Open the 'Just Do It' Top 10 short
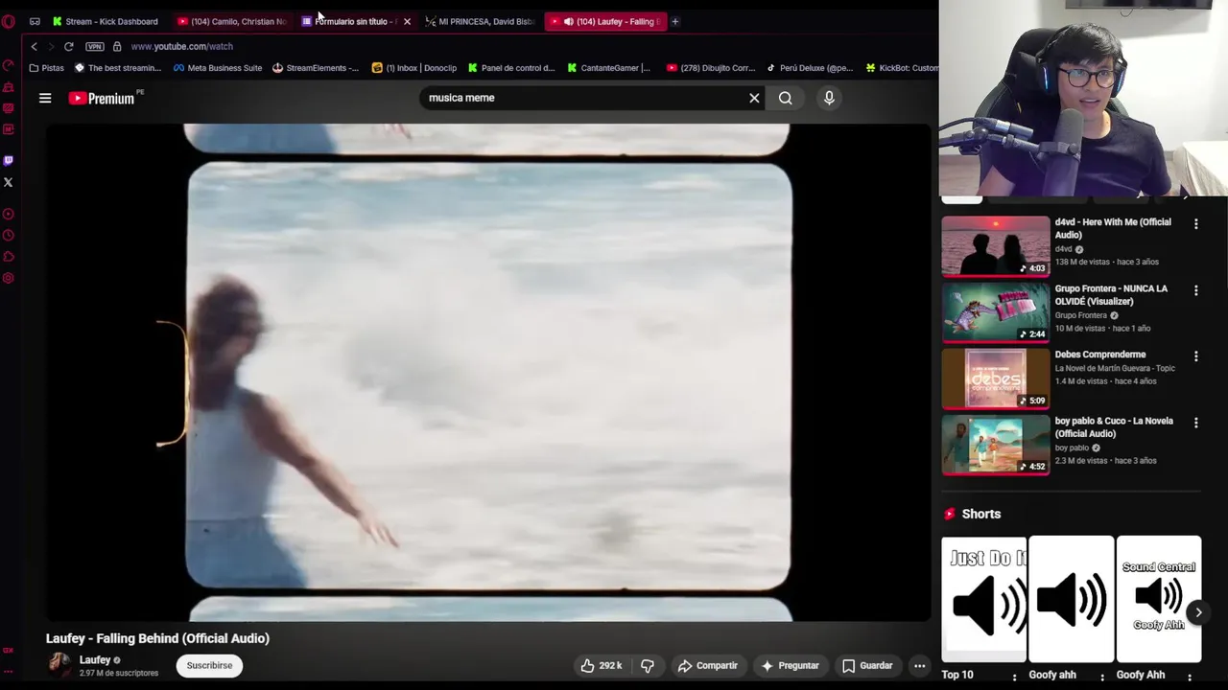The height and width of the screenshot is (690, 1228). tap(983, 599)
